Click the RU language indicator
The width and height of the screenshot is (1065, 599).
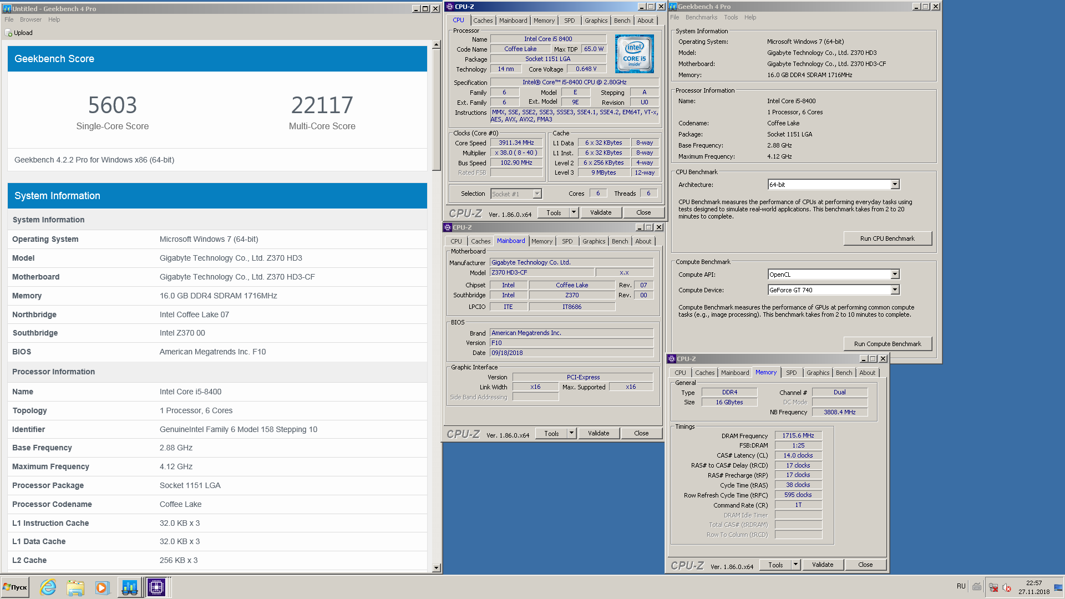[x=961, y=586]
